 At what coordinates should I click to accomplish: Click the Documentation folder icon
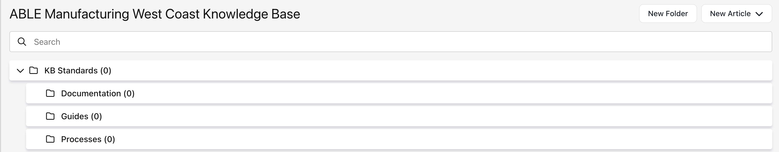50,93
